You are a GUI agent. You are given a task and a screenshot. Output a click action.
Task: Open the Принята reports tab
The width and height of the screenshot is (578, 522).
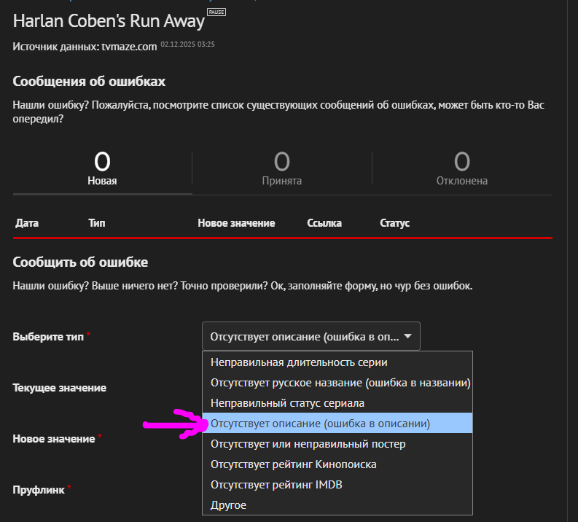coord(281,169)
